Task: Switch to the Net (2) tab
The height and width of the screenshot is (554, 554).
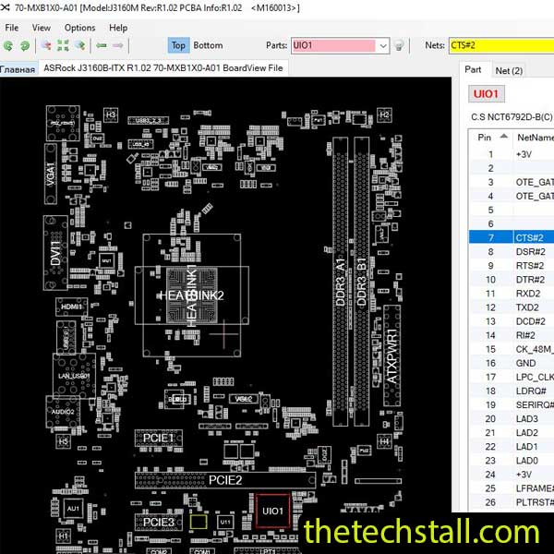Action: pos(509,70)
